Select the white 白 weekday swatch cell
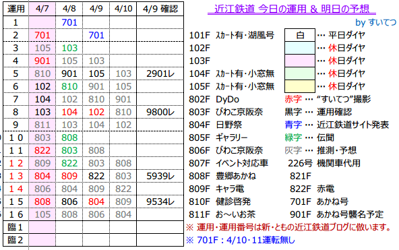 [x=300, y=35]
